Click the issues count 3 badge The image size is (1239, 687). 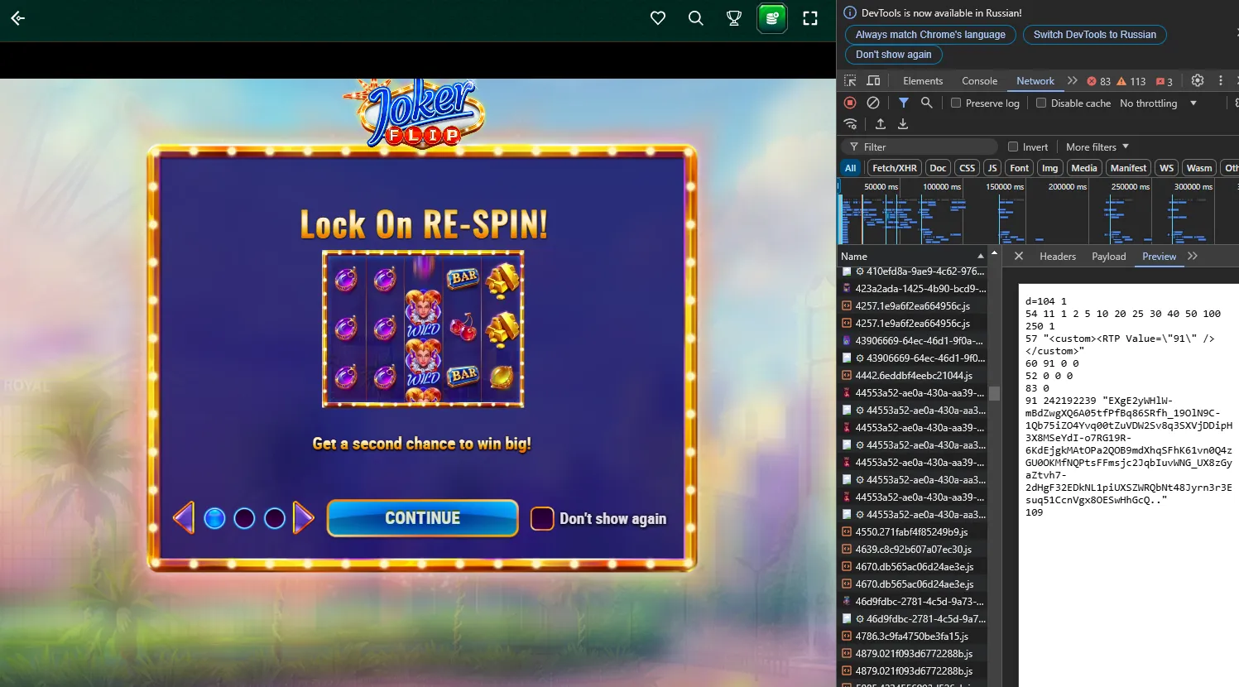point(1165,81)
